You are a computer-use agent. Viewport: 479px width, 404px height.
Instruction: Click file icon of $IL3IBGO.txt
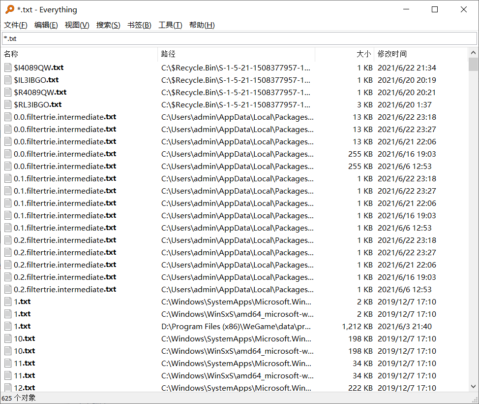pyautogui.click(x=8, y=80)
